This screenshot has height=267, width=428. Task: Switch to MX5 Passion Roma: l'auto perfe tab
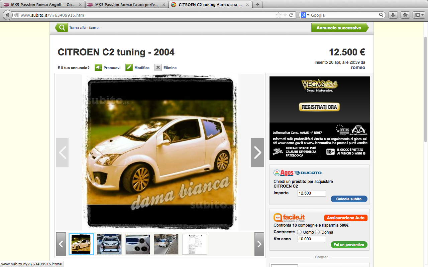pyautogui.click(x=126, y=5)
